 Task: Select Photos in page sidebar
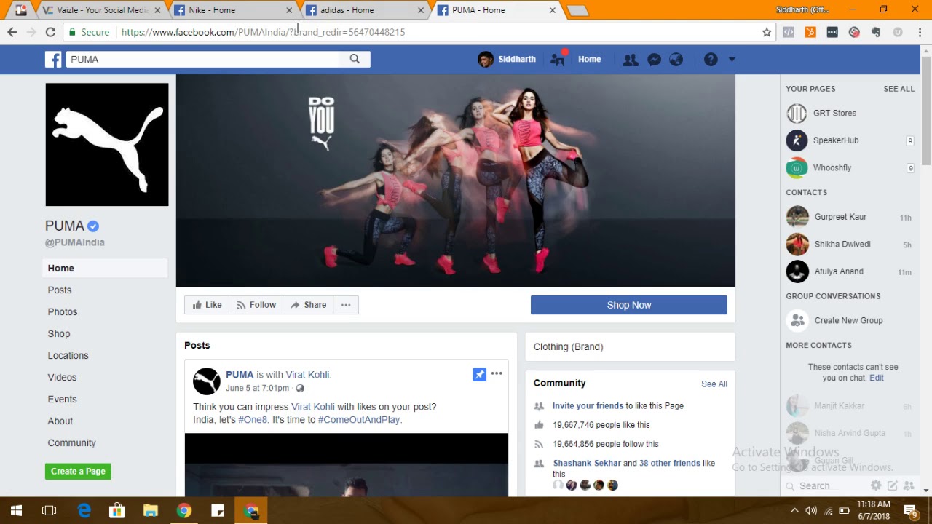click(x=63, y=311)
